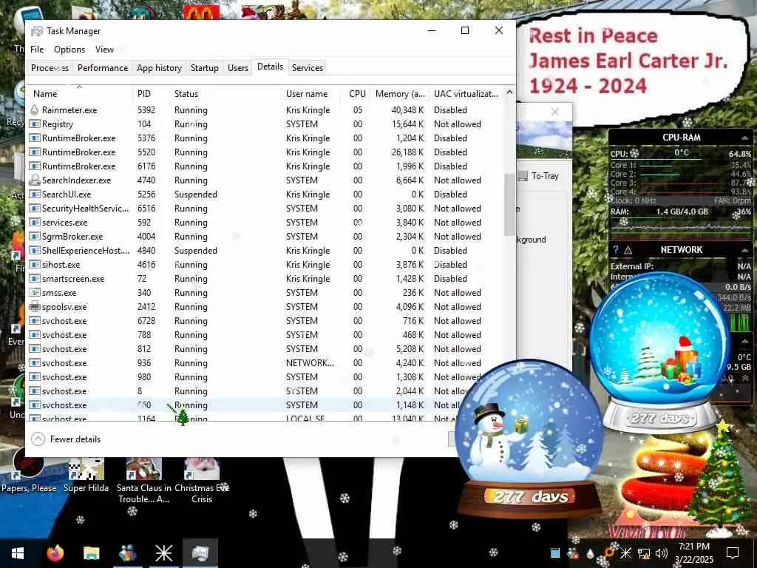Sort by the Status column header
Viewport: 757px width, 568px height.
(225, 94)
